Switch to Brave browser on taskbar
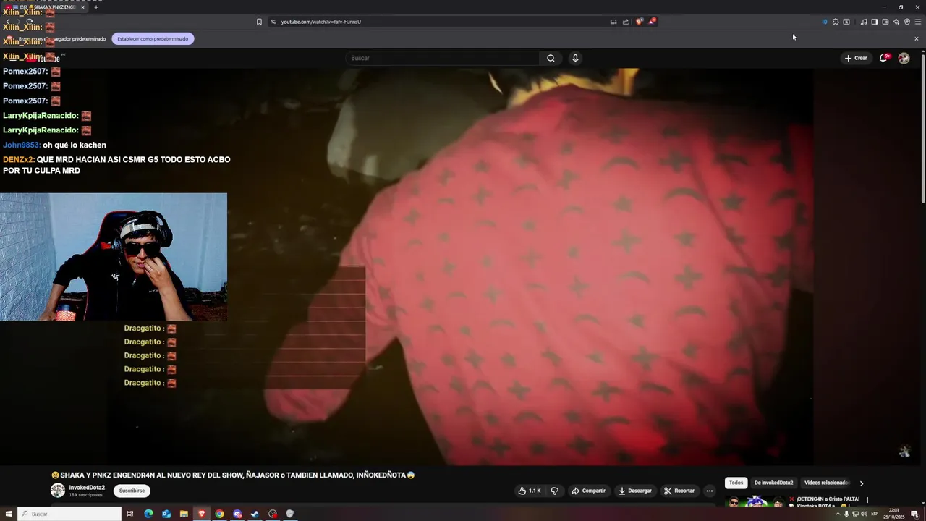This screenshot has width=926, height=521. coord(202,514)
